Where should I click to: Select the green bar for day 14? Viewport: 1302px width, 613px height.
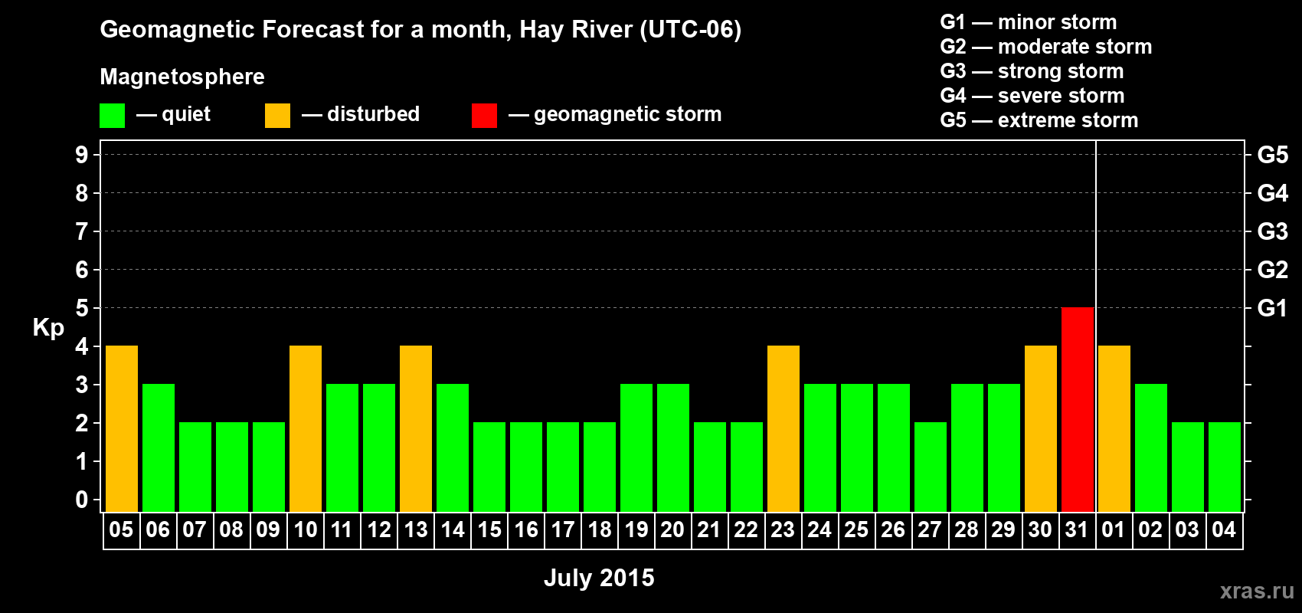453,448
